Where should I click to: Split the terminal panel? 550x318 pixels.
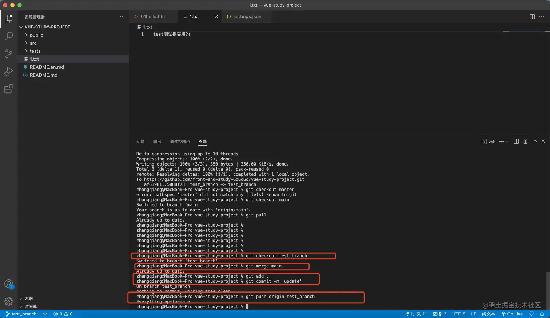click(x=516, y=142)
